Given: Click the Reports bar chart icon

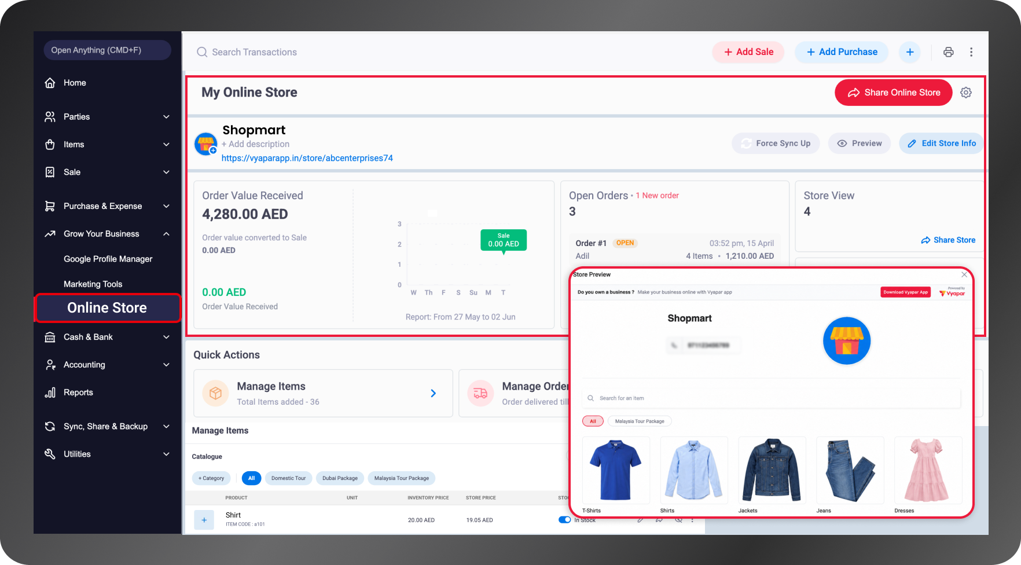Looking at the screenshot, I should [50, 392].
